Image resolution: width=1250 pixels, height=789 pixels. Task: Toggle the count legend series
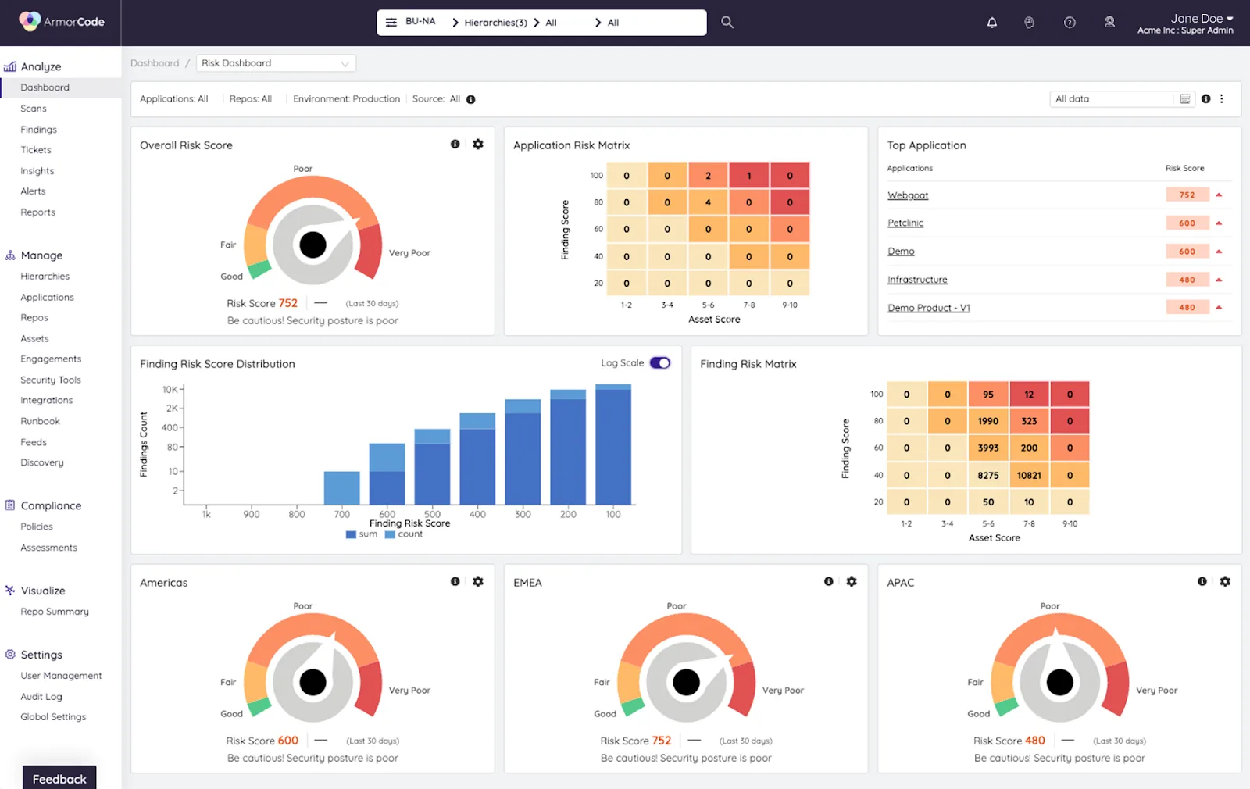click(404, 534)
